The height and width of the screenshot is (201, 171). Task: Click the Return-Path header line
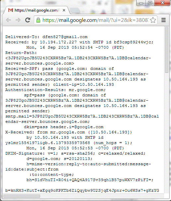[x=21, y=53]
